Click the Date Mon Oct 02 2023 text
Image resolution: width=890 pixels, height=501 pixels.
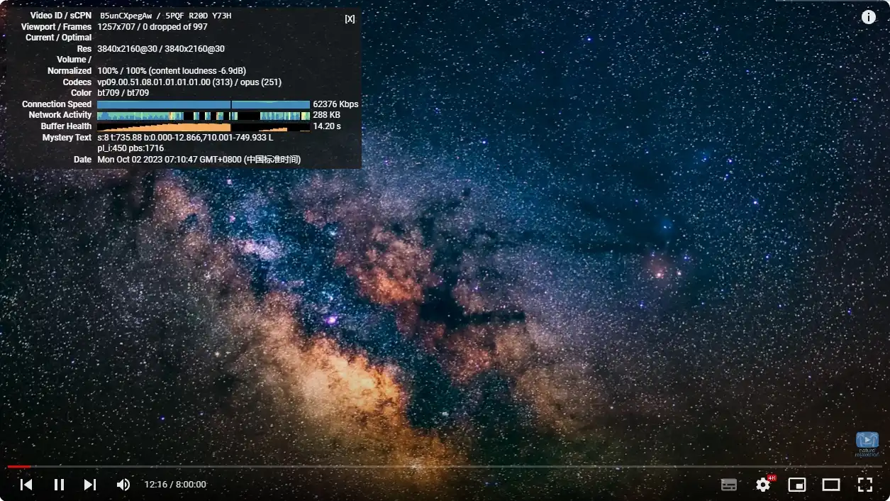(199, 160)
